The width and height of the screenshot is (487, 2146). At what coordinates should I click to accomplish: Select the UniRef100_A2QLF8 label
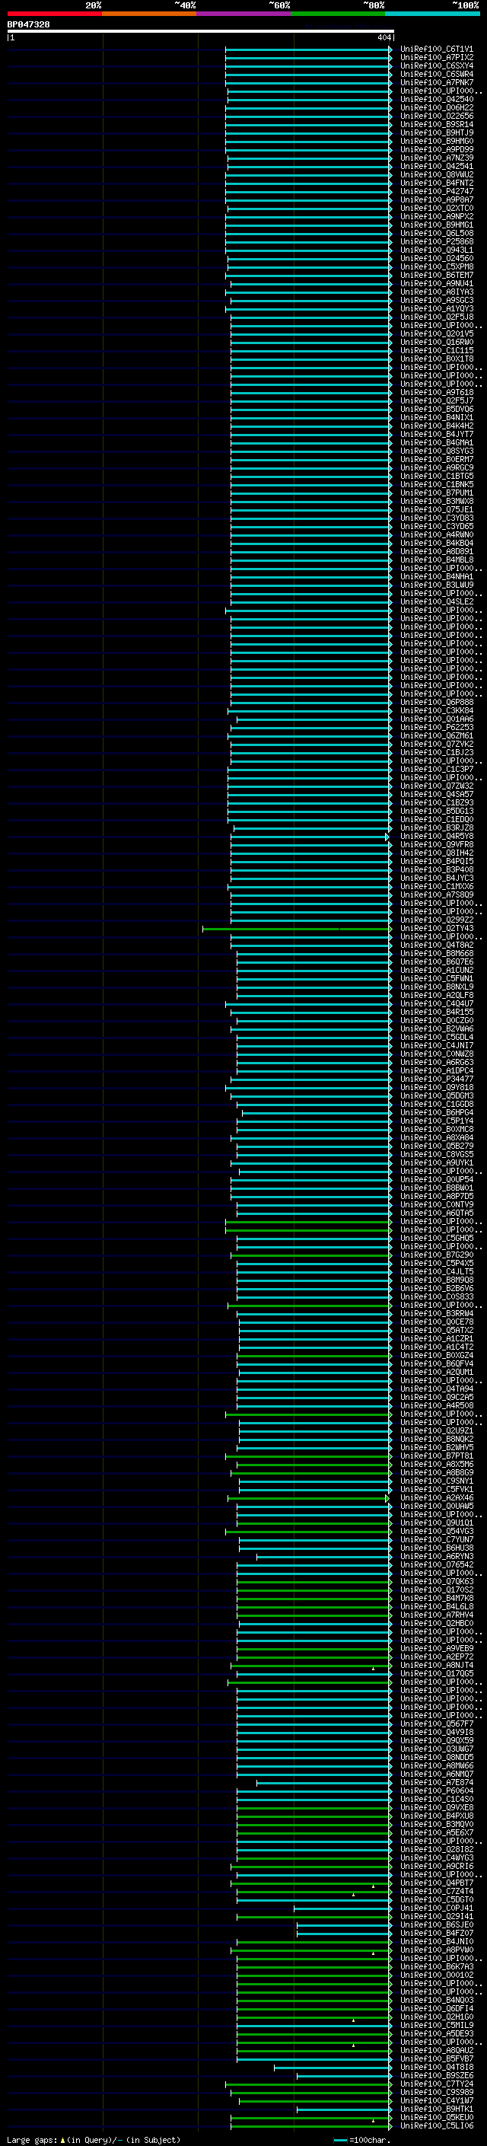[437, 996]
